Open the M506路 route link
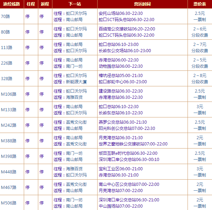 tap(9, 203)
